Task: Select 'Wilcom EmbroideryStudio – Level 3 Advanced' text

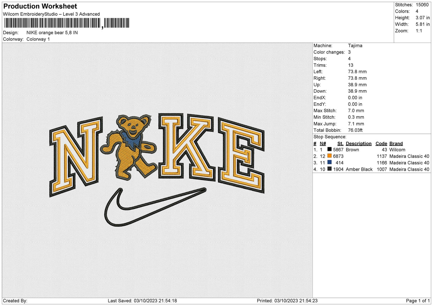Action: coord(51,14)
